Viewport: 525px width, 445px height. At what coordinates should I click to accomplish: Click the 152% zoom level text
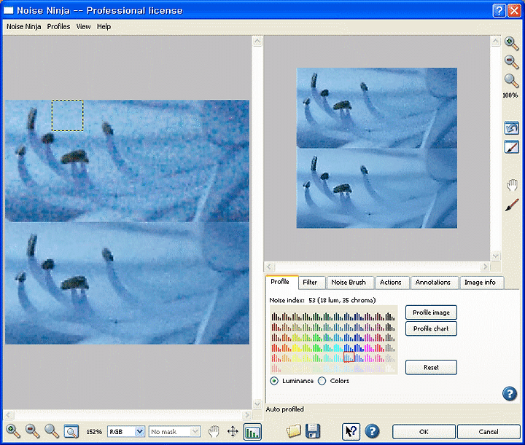point(94,432)
